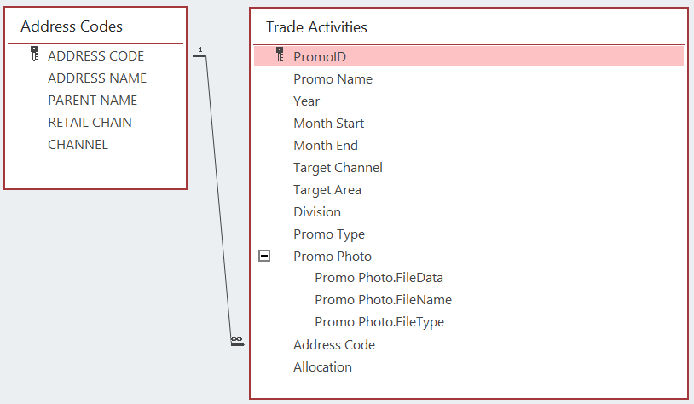Image resolution: width=694 pixels, height=404 pixels.
Task: Select the Target Channel field
Action: coord(338,168)
